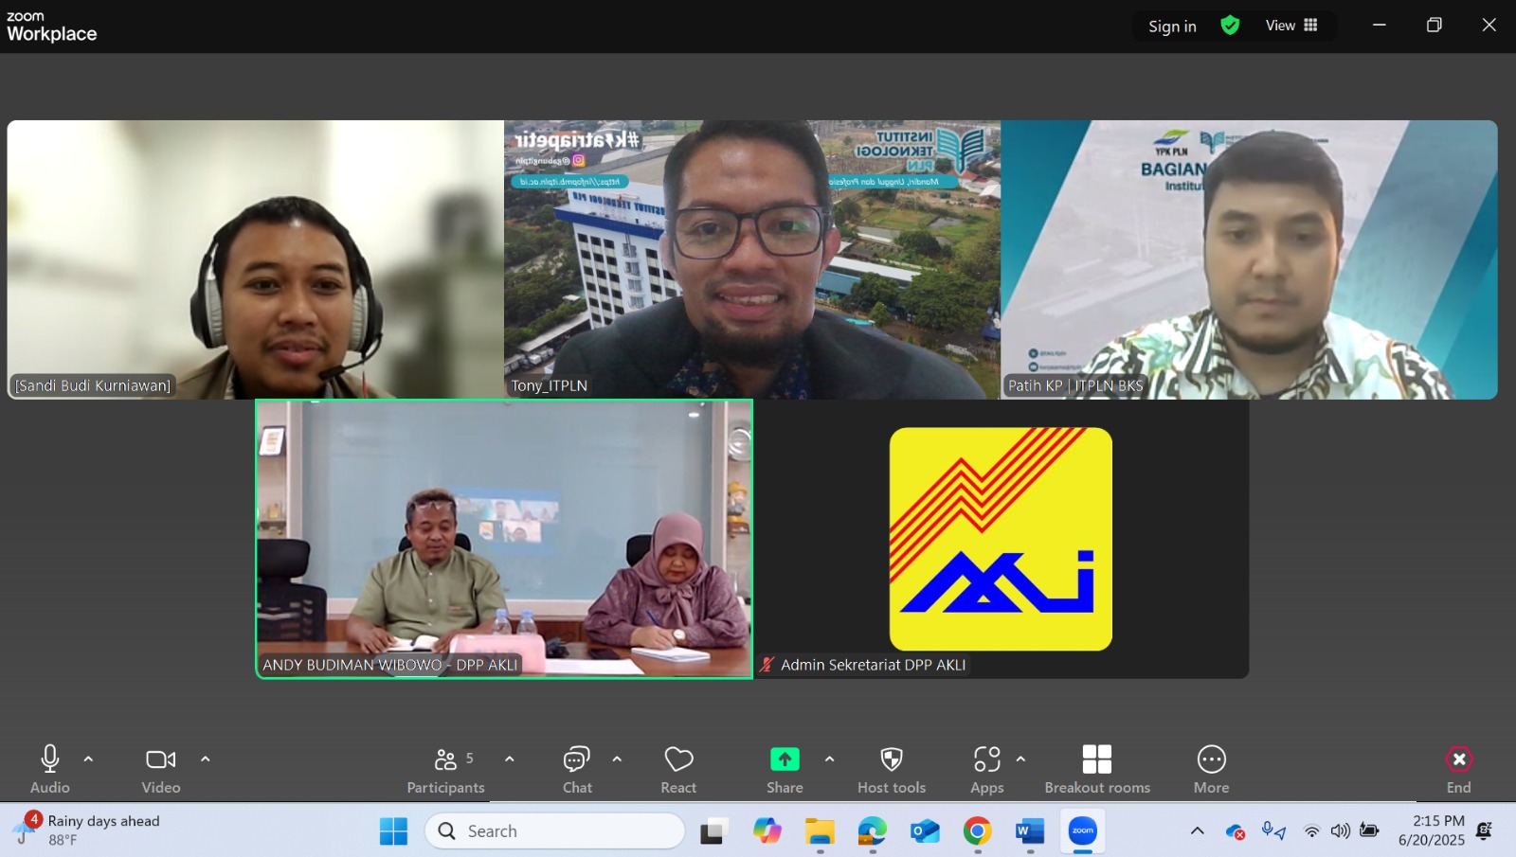Open the green encryption shield info
The height and width of the screenshot is (857, 1516).
(x=1230, y=26)
